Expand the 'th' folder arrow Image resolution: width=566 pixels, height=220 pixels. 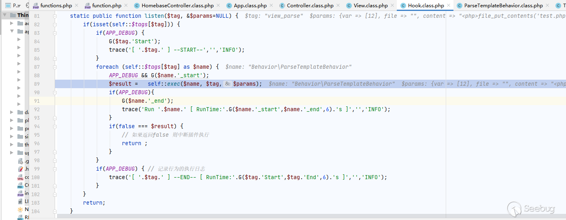tap(11, 144)
